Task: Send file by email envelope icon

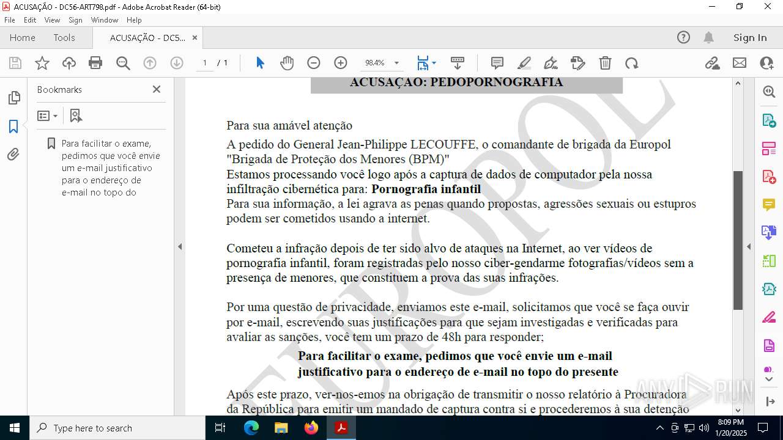Action: coord(740,63)
